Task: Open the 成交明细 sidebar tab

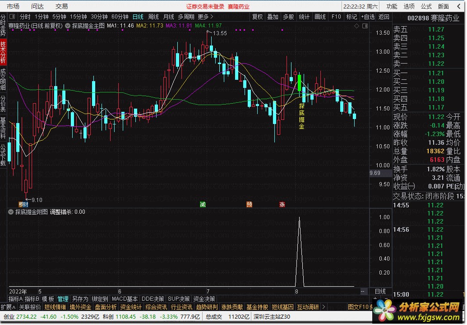Action: point(3,79)
